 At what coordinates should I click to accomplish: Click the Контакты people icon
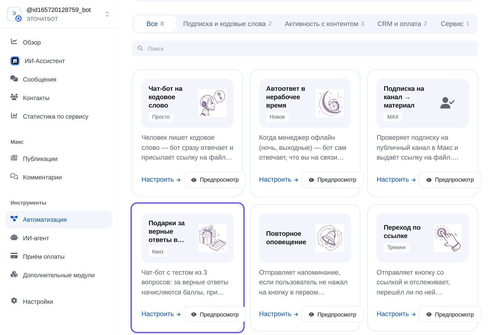pyautogui.click(x=14, y=97)
